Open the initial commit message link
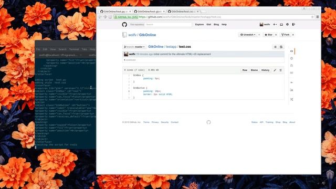Image resolution: width=336 pixels, height=189 pixels. [182, 54]
